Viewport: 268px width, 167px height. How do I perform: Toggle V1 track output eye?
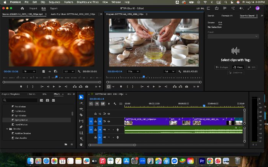109,122
